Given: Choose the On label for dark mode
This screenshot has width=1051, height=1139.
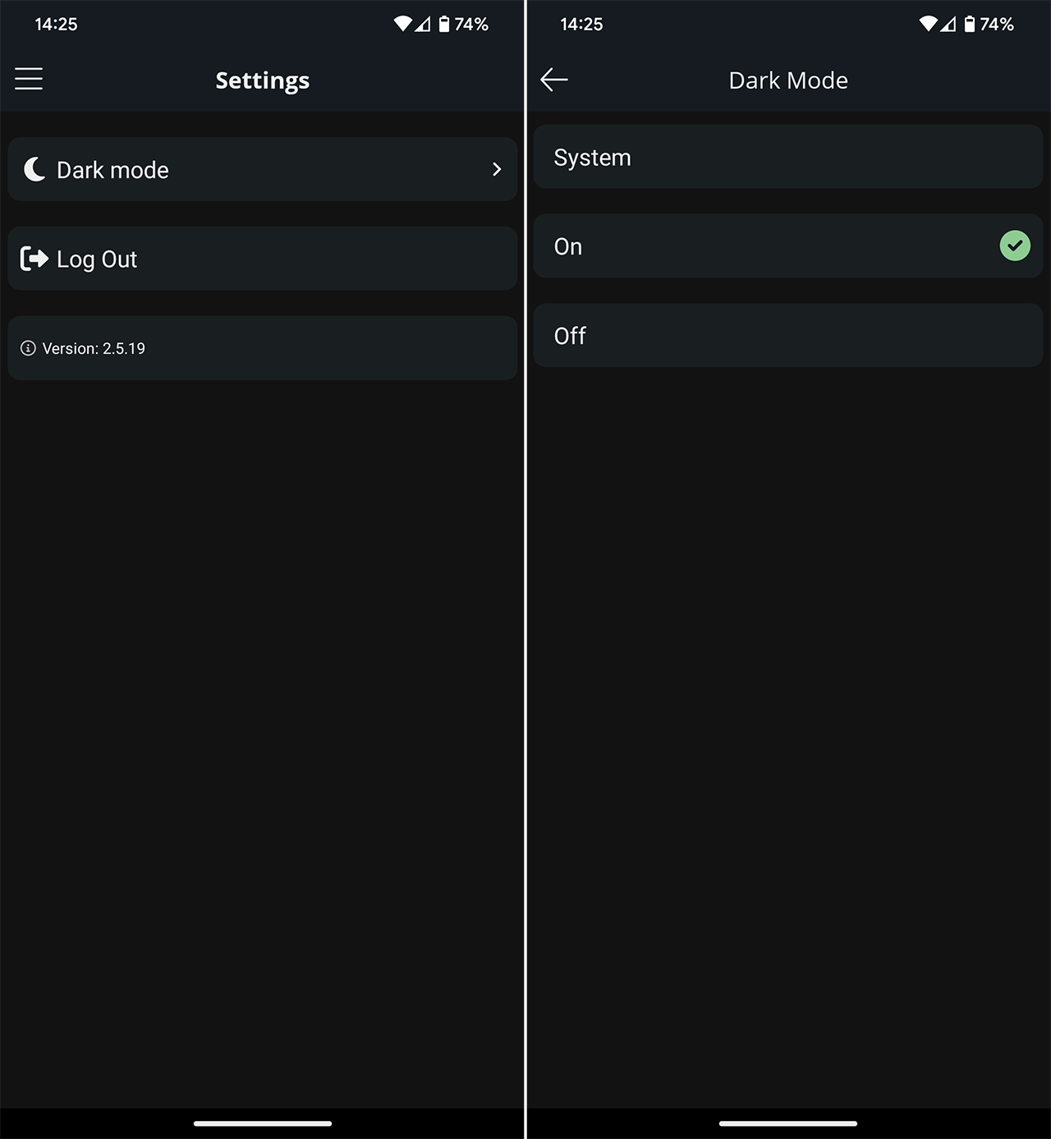Looking at the screenshot, I should point(568,246).
